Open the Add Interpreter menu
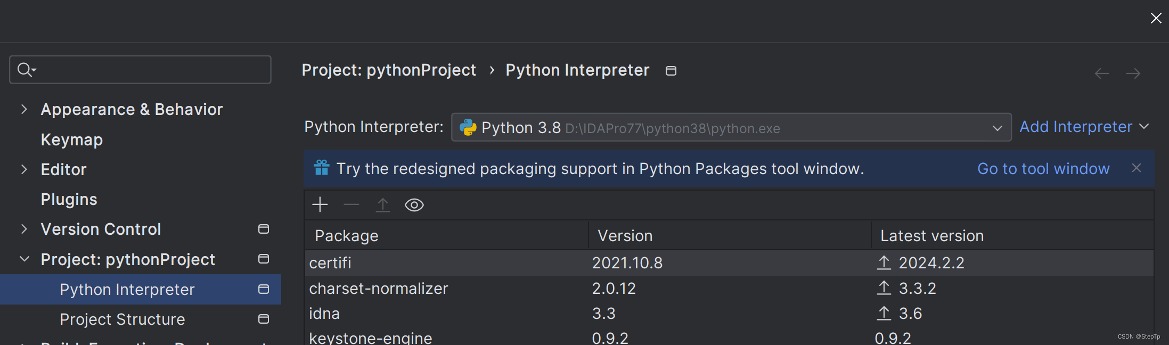 (x=1084, y=127)
